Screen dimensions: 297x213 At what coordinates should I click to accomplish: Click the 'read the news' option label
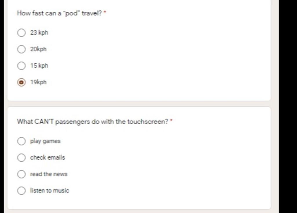(x=49, y=174)
